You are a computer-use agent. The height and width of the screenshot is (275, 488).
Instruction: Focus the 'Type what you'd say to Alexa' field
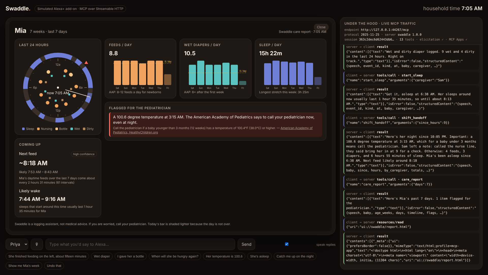(140, 244)
